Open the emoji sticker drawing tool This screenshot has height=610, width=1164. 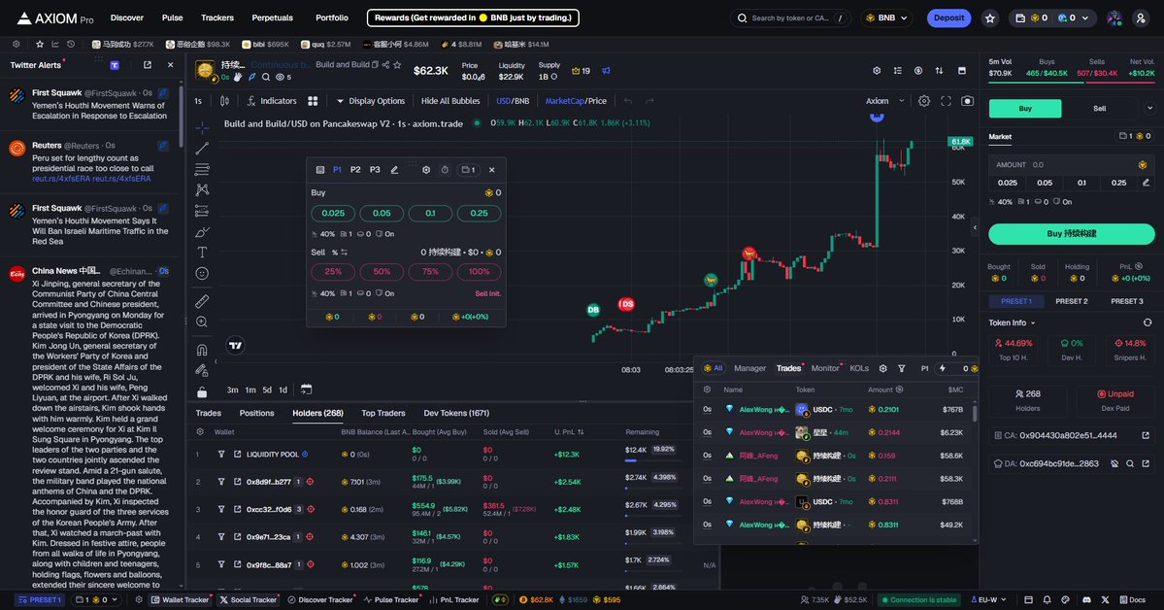202,273
